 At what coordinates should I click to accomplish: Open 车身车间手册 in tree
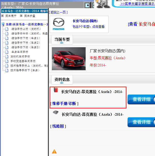(x=20, y=52)
